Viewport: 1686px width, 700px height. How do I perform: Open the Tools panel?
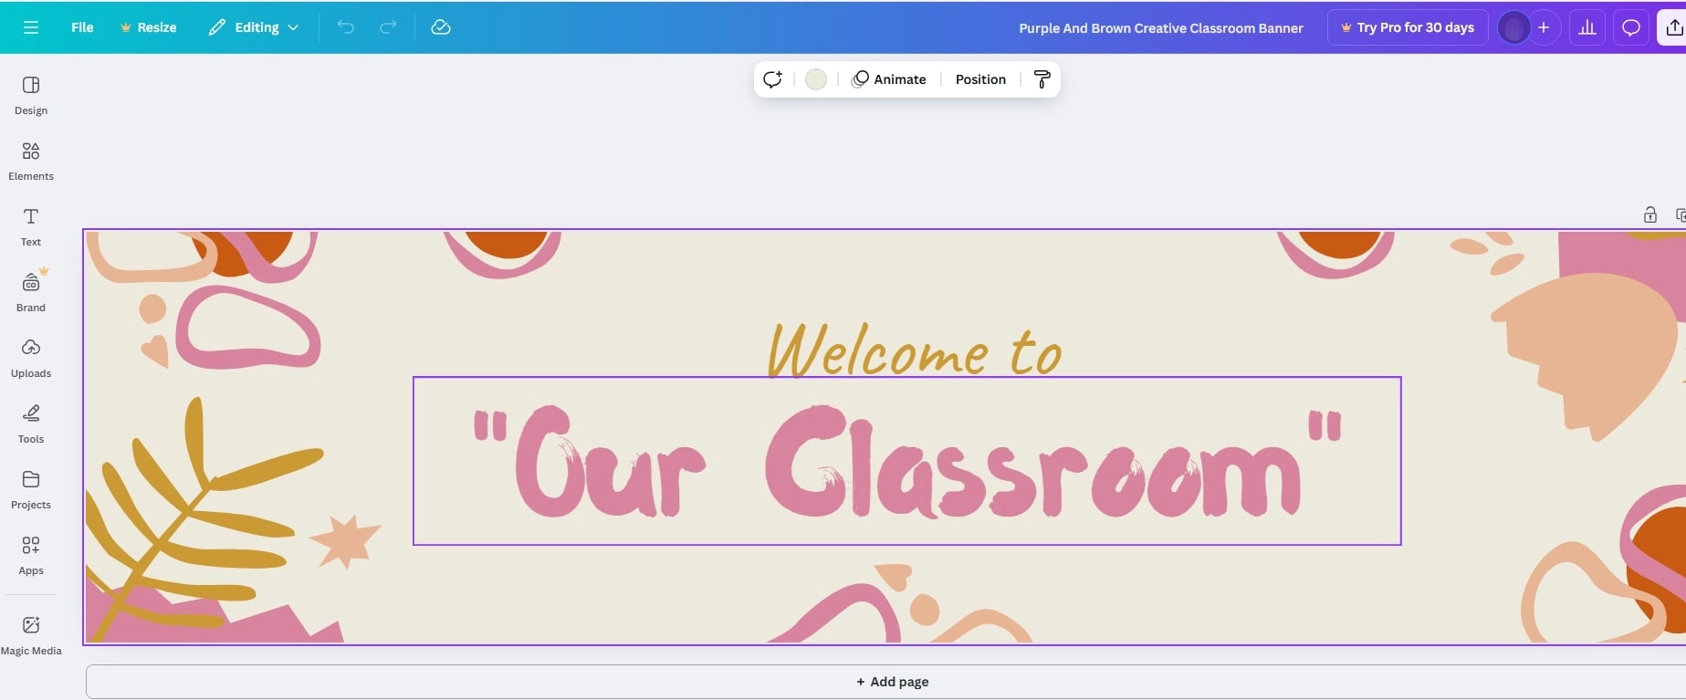point(31,423)
